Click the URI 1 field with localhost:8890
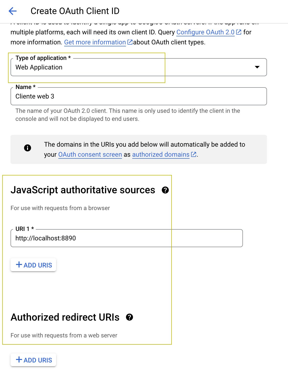Screen dimensions: 288x374 (x=127, y=238)
